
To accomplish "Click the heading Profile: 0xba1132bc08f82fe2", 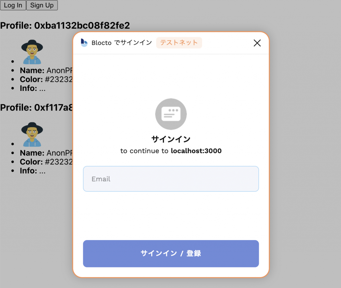I will (65, 25).
